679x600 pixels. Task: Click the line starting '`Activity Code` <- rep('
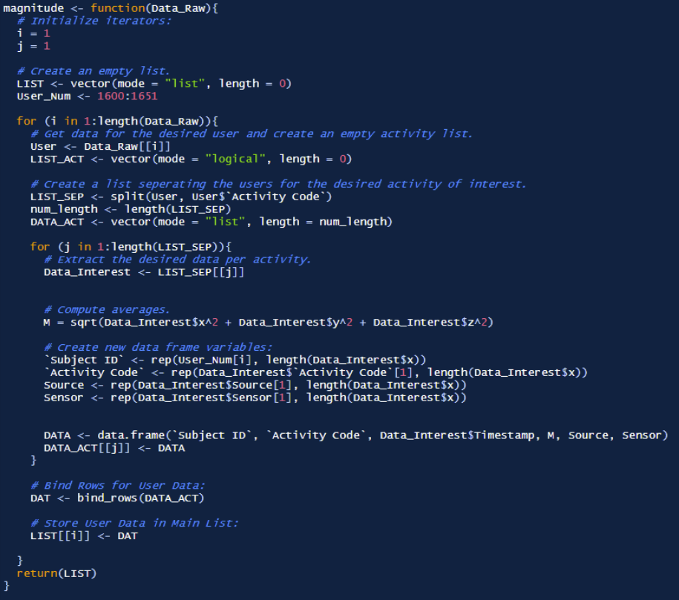pos(315,372)
